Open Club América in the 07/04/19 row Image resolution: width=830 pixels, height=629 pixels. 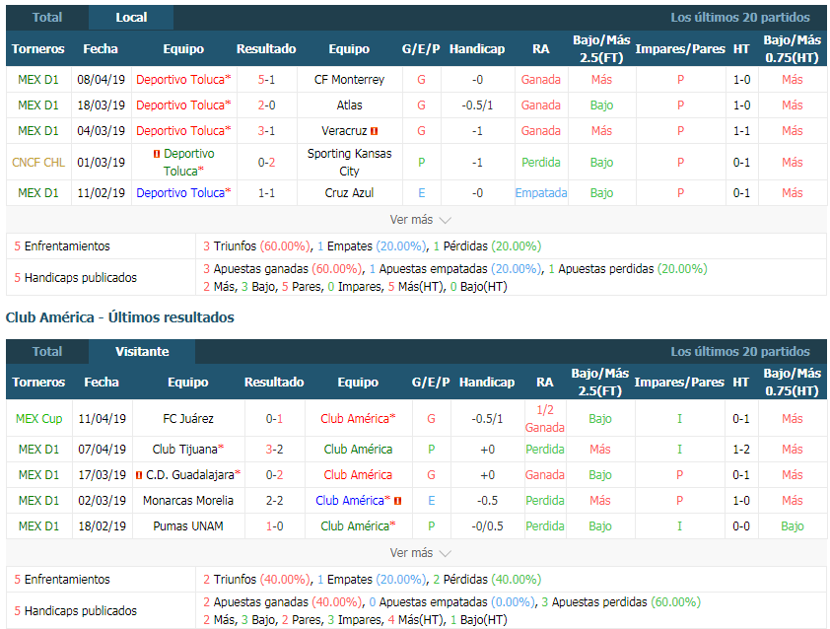358,450
